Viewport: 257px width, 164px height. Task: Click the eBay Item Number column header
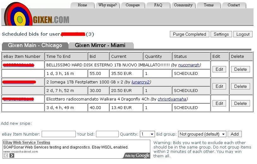[23, 57]
